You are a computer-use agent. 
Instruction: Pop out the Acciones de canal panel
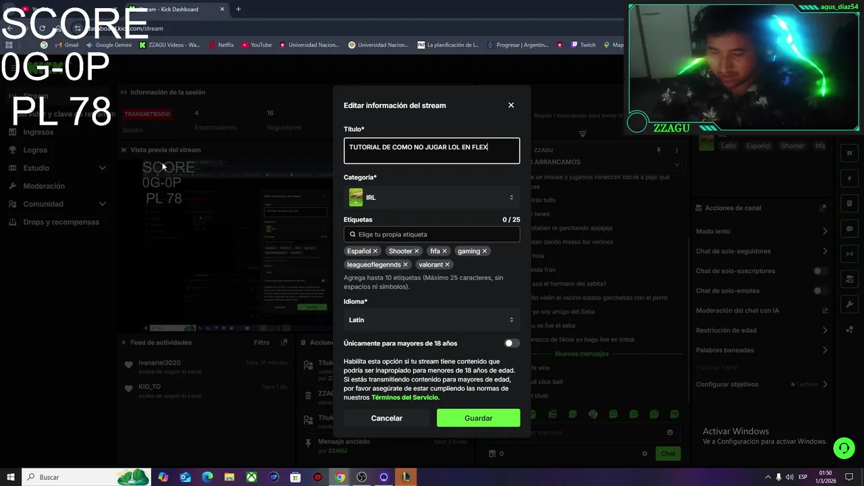click(822, 208)
